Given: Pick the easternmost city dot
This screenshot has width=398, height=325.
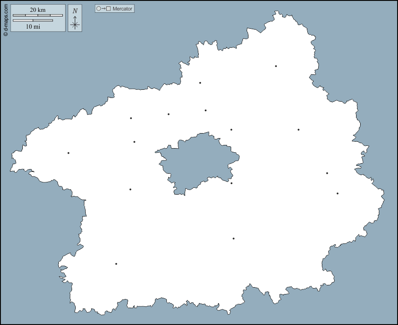Looking at the screenshot, I should (x=337, y=194).
